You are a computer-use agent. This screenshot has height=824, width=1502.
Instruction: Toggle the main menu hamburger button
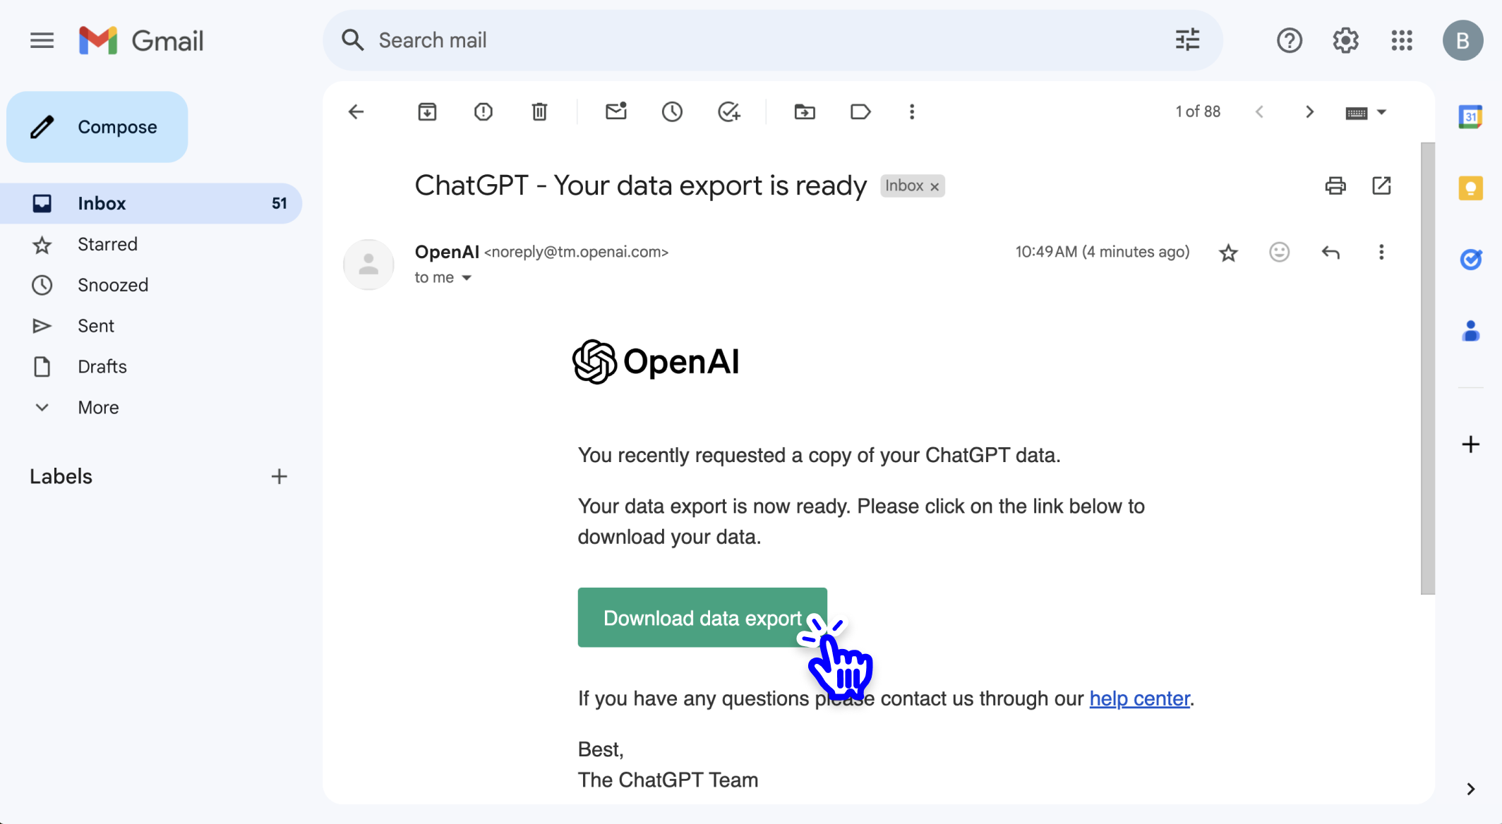42,40
